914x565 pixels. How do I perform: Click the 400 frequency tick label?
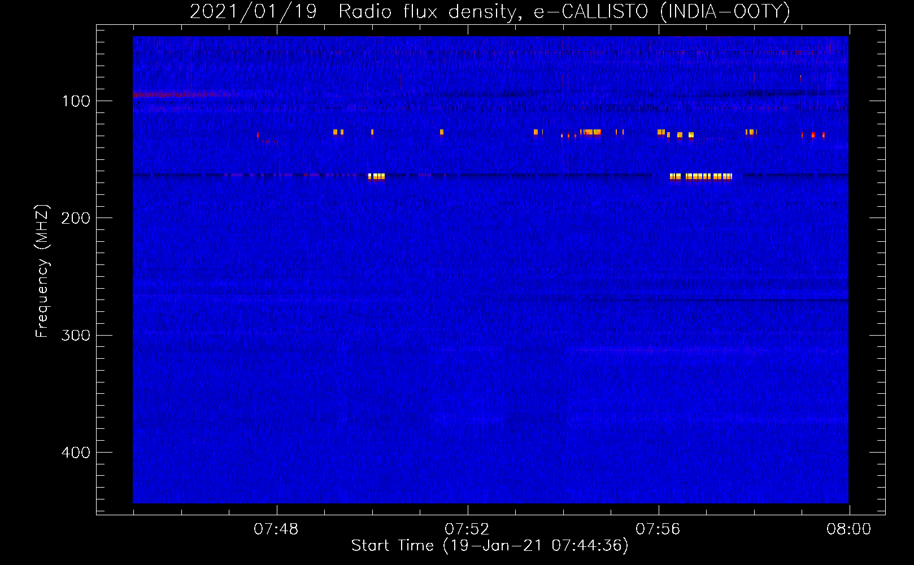tap(76, 453)
